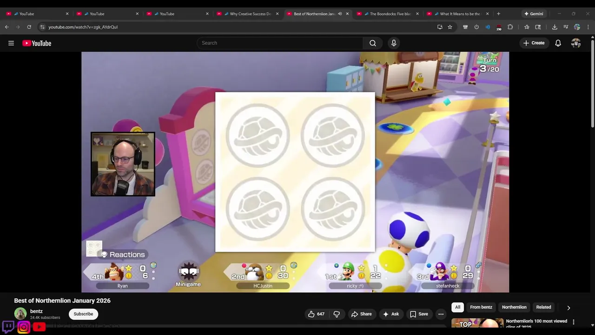Click the 24.4K subscribers text
This screenshot has height=335, width=595.
45,318
